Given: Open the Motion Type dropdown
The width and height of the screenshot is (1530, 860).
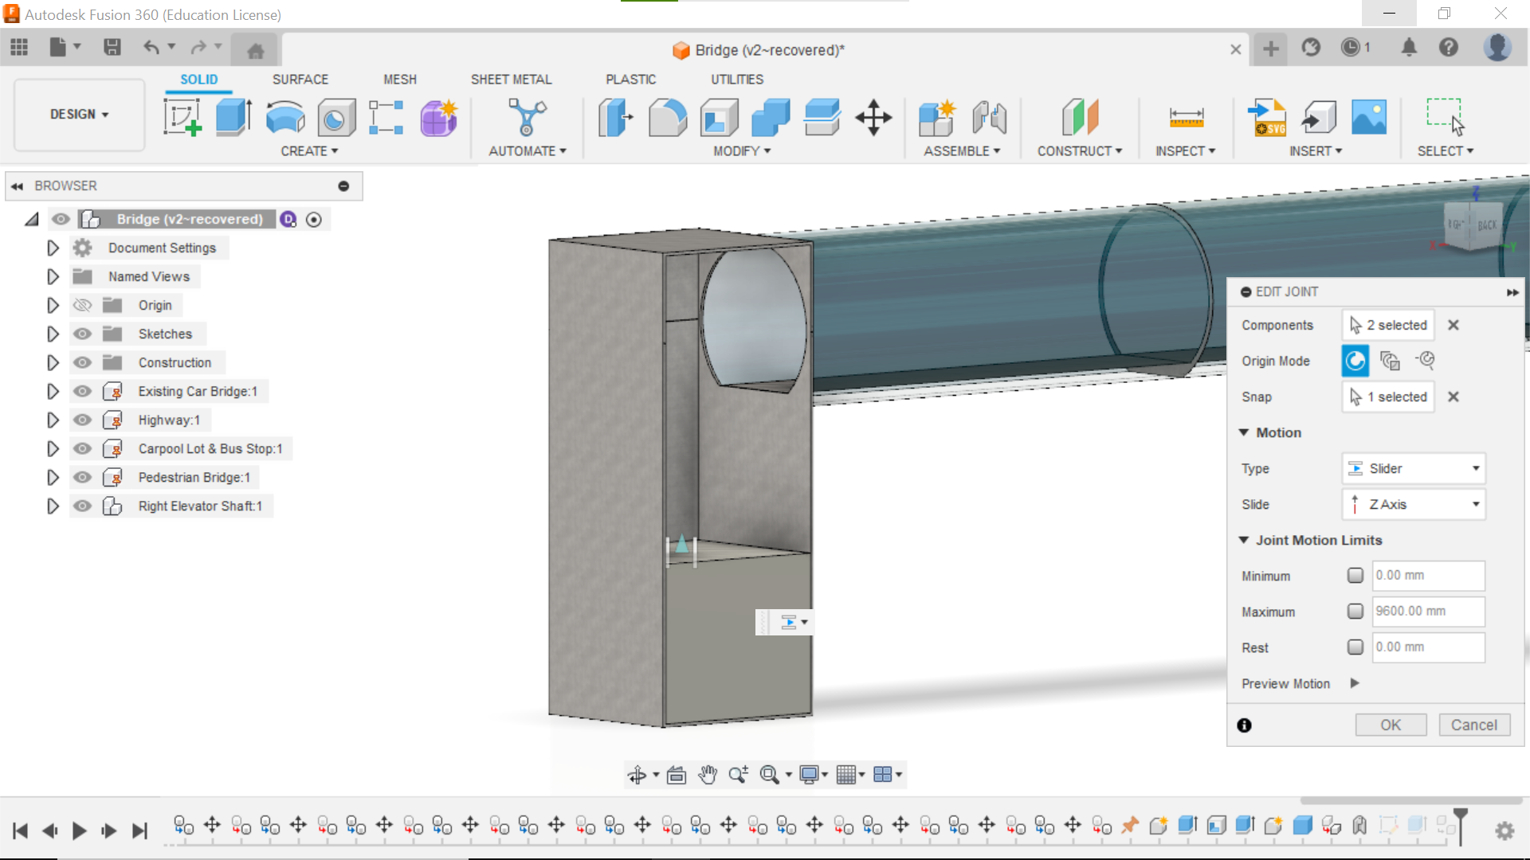Looking at the screenshot, I should point(1413,468).
